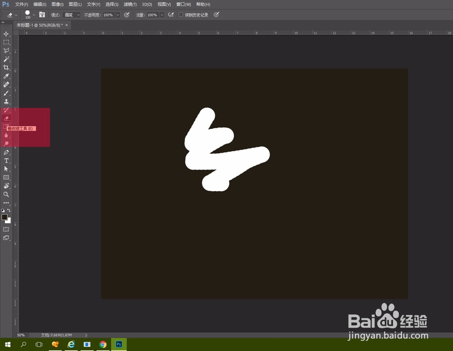Open the 图层(L) menu
Image resolution: width=453 pixels, height=351 pixels.
[x=75, y=5]
